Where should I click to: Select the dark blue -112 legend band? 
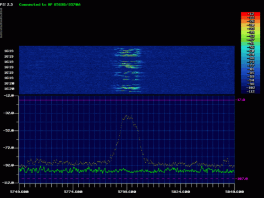[250, 91]
